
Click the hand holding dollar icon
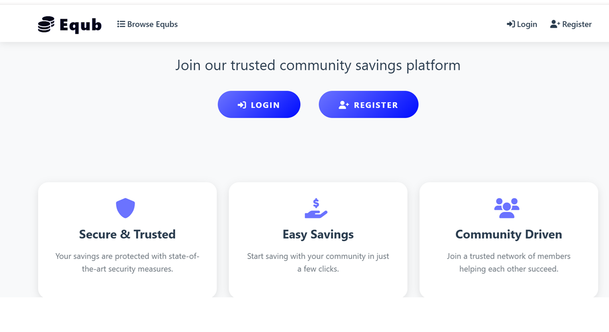pos(316,208)
